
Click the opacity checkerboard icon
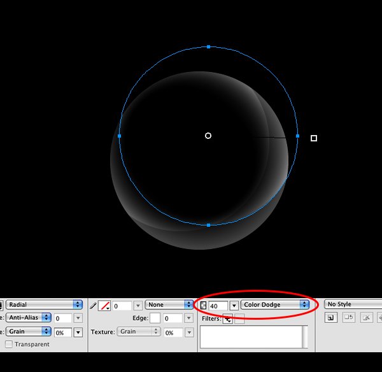[203, 305]
